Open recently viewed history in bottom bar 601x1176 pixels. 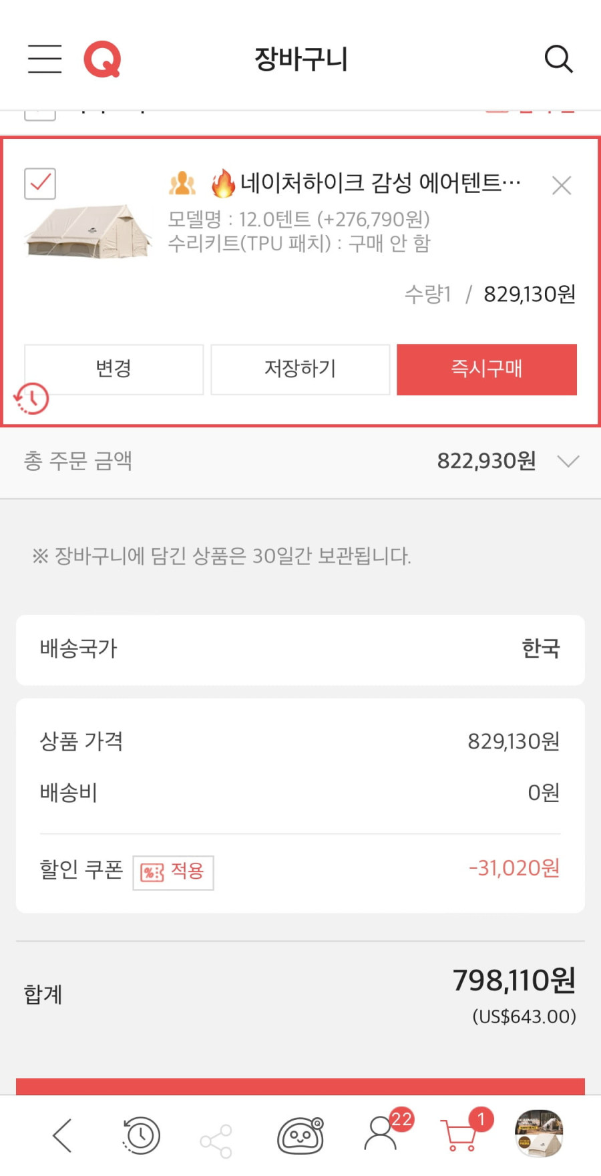[141, 1135]
